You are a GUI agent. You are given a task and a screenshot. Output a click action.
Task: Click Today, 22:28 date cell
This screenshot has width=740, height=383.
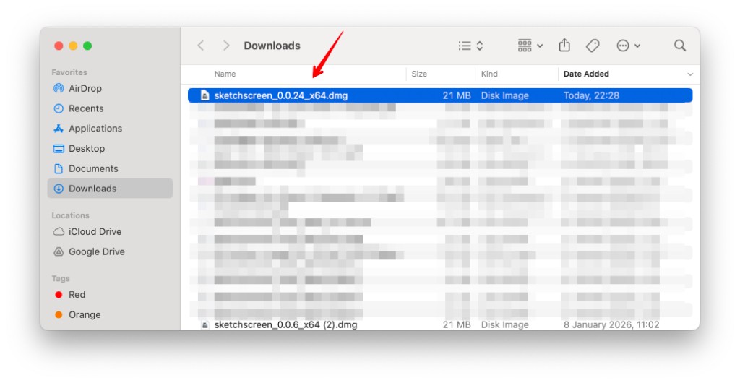pyautogui.click(x=591, y=95)
